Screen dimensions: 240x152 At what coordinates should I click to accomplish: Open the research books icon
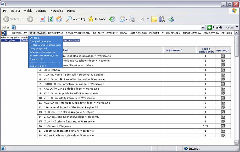(162, 19)
